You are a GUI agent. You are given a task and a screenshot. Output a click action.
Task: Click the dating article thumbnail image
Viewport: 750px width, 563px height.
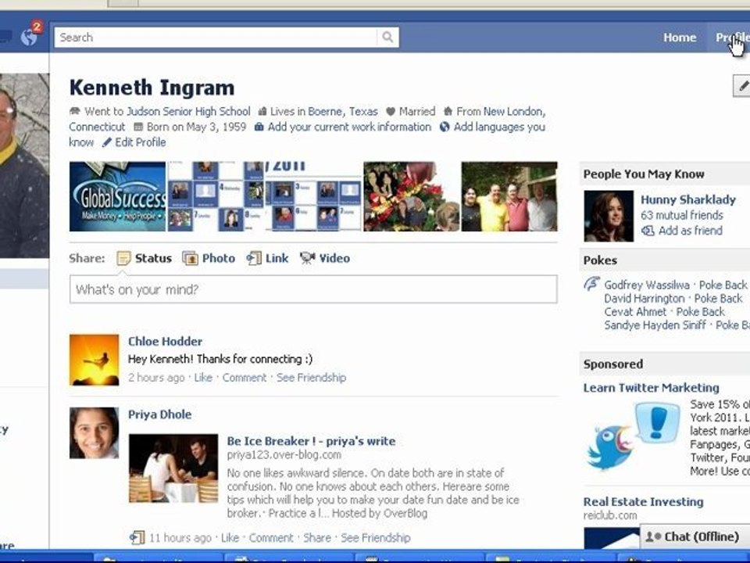pyautogui.click(x=173, y=468)
